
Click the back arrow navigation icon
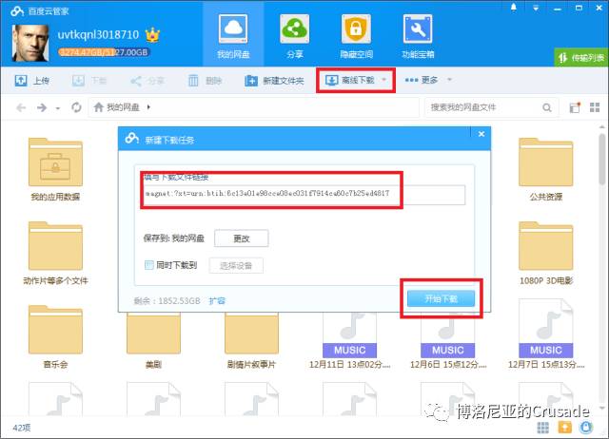coord(21,107)
